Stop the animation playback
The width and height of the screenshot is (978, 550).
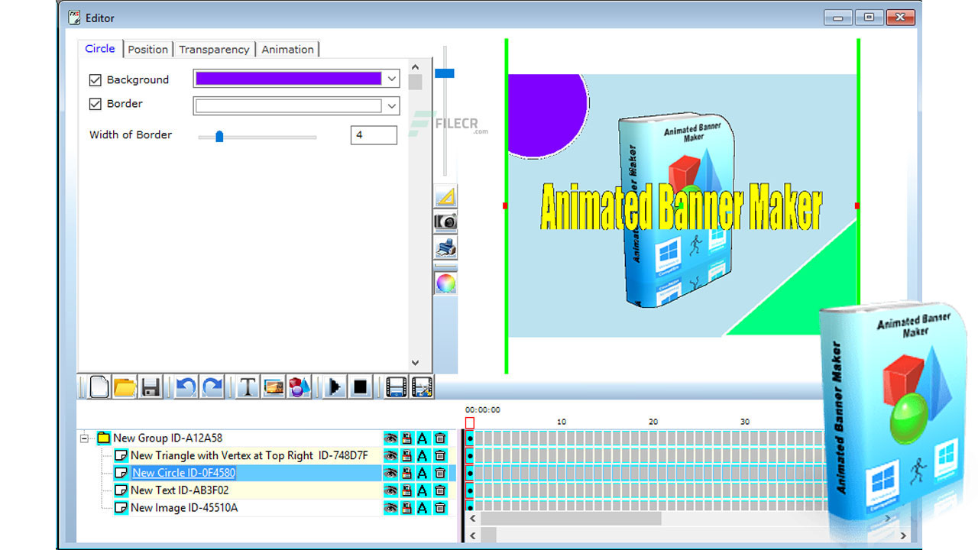click(x=361, y=387)
